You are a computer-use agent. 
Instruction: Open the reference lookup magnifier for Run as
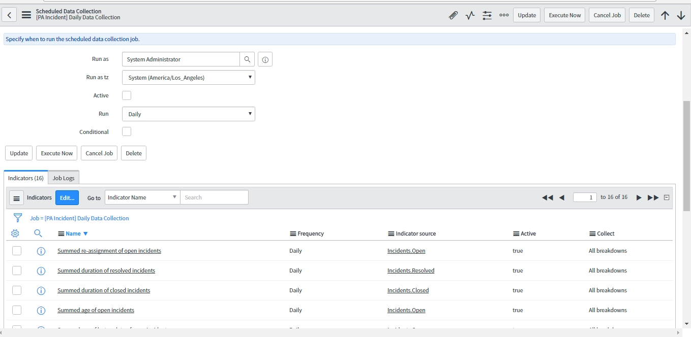(247, 59)
